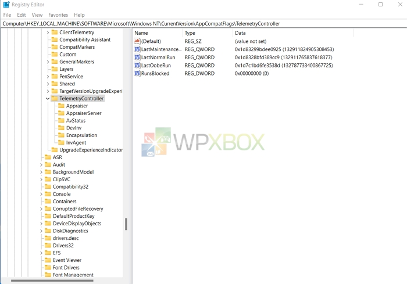Click the Appraiser folder icon
The image size is (407, 284).
coord(61,106)
